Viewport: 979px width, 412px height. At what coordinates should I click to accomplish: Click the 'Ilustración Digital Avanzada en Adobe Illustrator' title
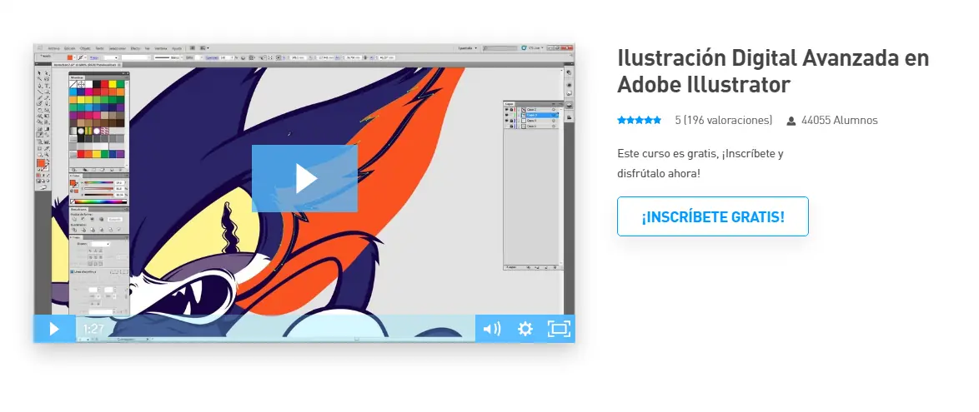[773, 71]
